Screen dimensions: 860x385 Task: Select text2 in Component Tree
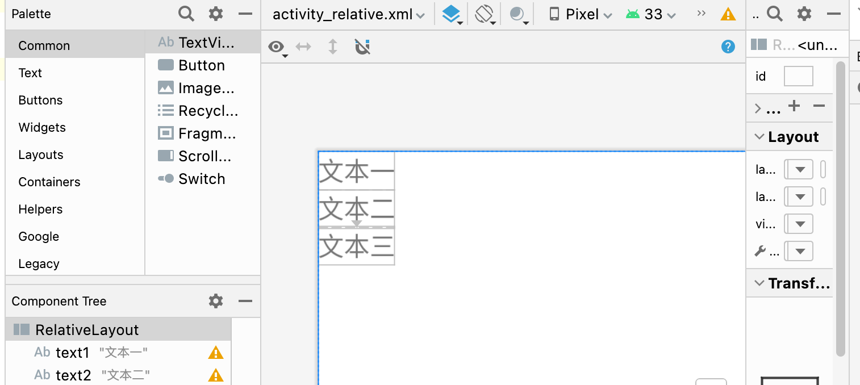[118, 375]
